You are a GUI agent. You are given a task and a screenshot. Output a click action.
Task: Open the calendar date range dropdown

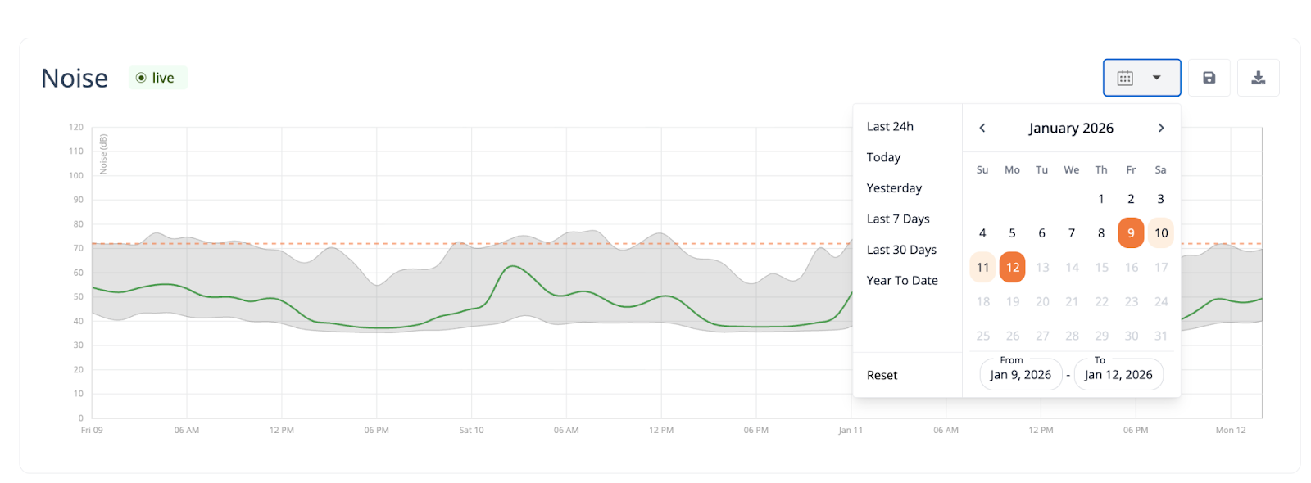click(1141, 78)
